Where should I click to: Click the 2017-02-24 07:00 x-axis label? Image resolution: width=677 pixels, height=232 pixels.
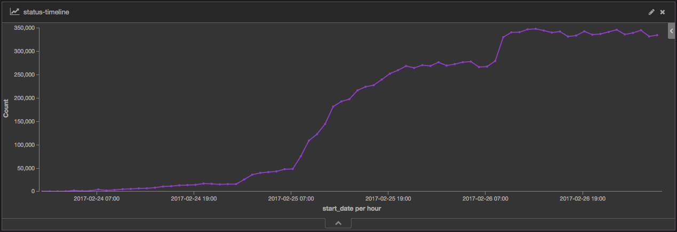click(x=97, y=198)
